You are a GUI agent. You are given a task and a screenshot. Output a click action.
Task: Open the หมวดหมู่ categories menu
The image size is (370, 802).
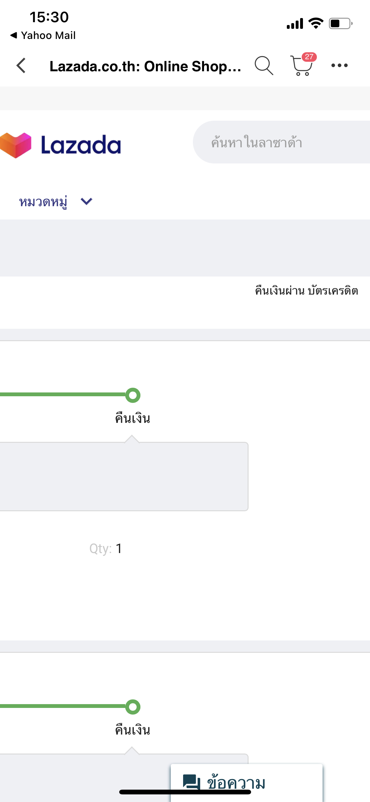pos(43,202)
